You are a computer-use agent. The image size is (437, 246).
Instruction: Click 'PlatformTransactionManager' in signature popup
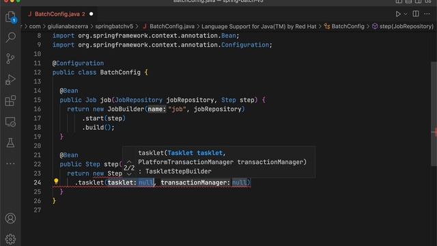pyautogui.click(x=186, y=162)
